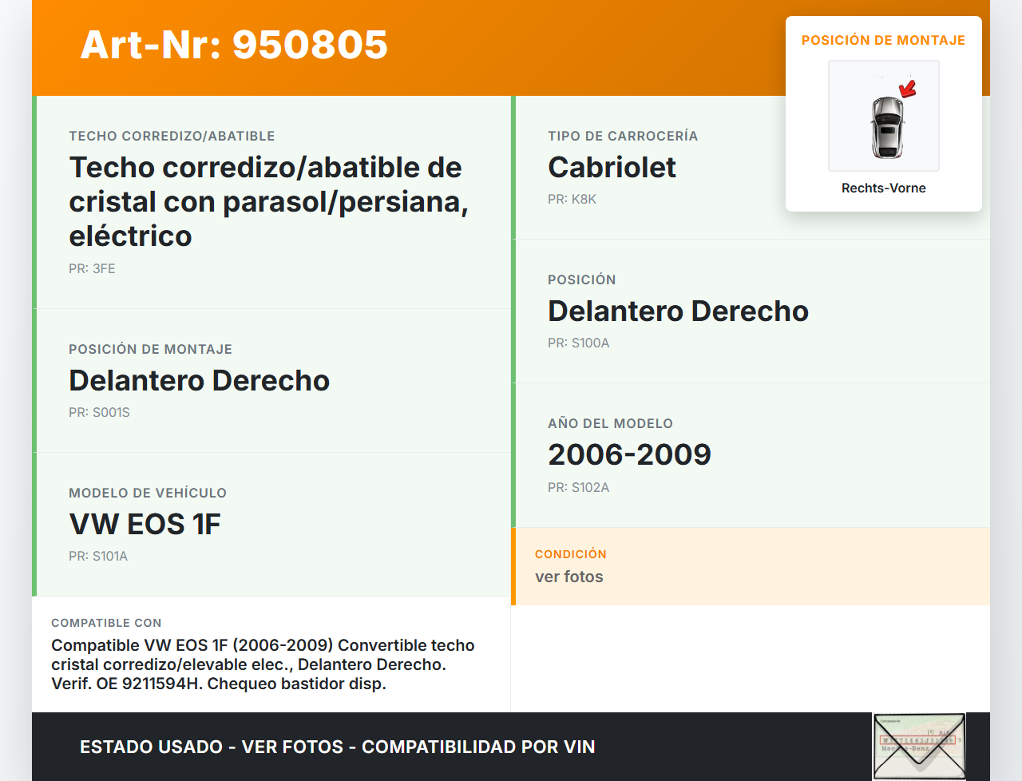Click the PR: S102A code under model year
The height and width of the screenshot is (781, 1022).
(578, 487)
